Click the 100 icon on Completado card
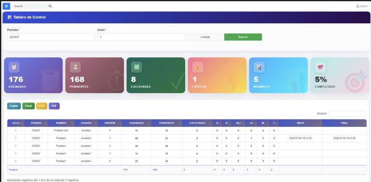 (x=320, y=67)
